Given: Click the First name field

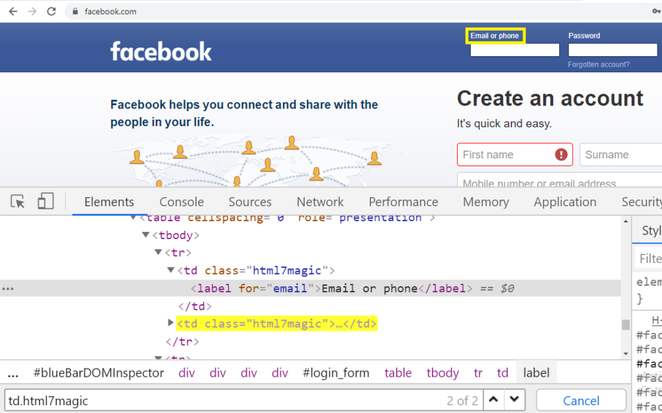Looking at the screenshot, I should 515,154.
